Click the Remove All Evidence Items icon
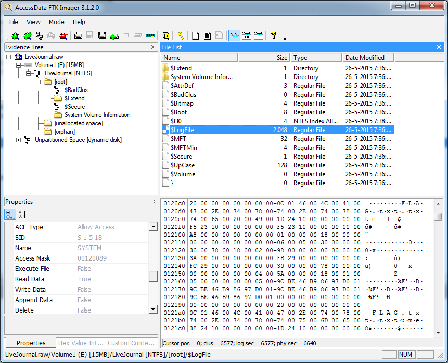This screenshot has width=448, height=363. [63, 36]
